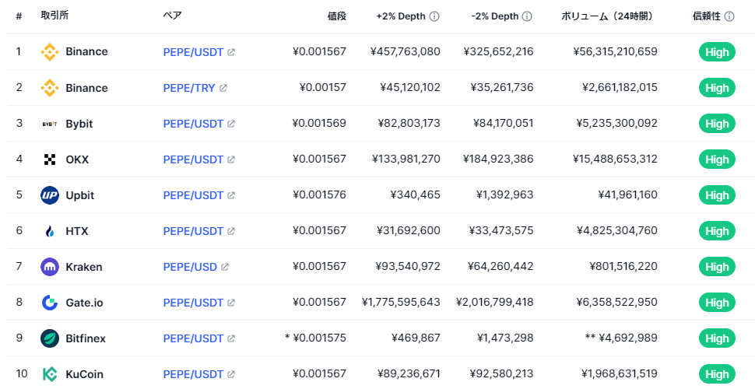Open the Kraken PEPE/USD pair link

(x=190, y=267)
